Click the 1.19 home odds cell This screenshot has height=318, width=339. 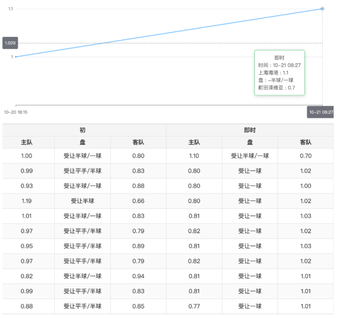pos(26,200)
